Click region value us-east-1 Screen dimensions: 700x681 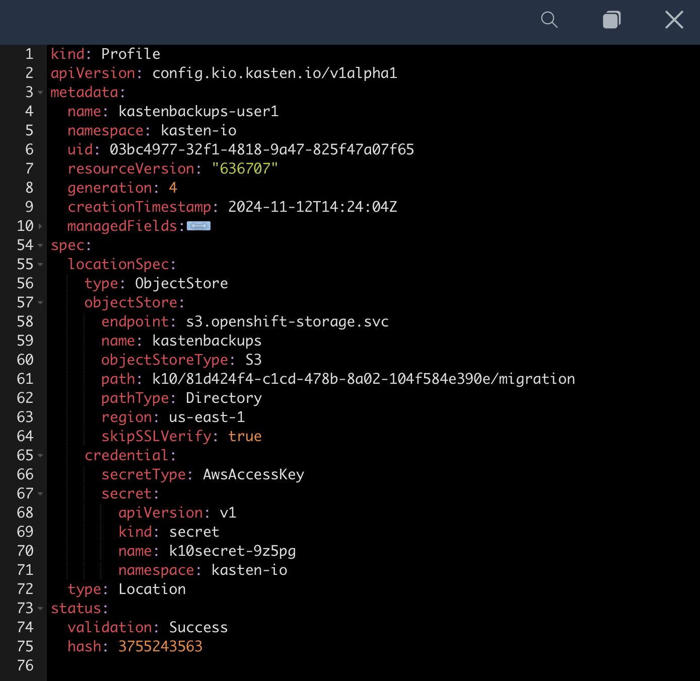click(207, 417)
